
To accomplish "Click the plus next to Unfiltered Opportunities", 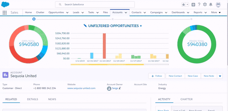I will tap(141, 26).
